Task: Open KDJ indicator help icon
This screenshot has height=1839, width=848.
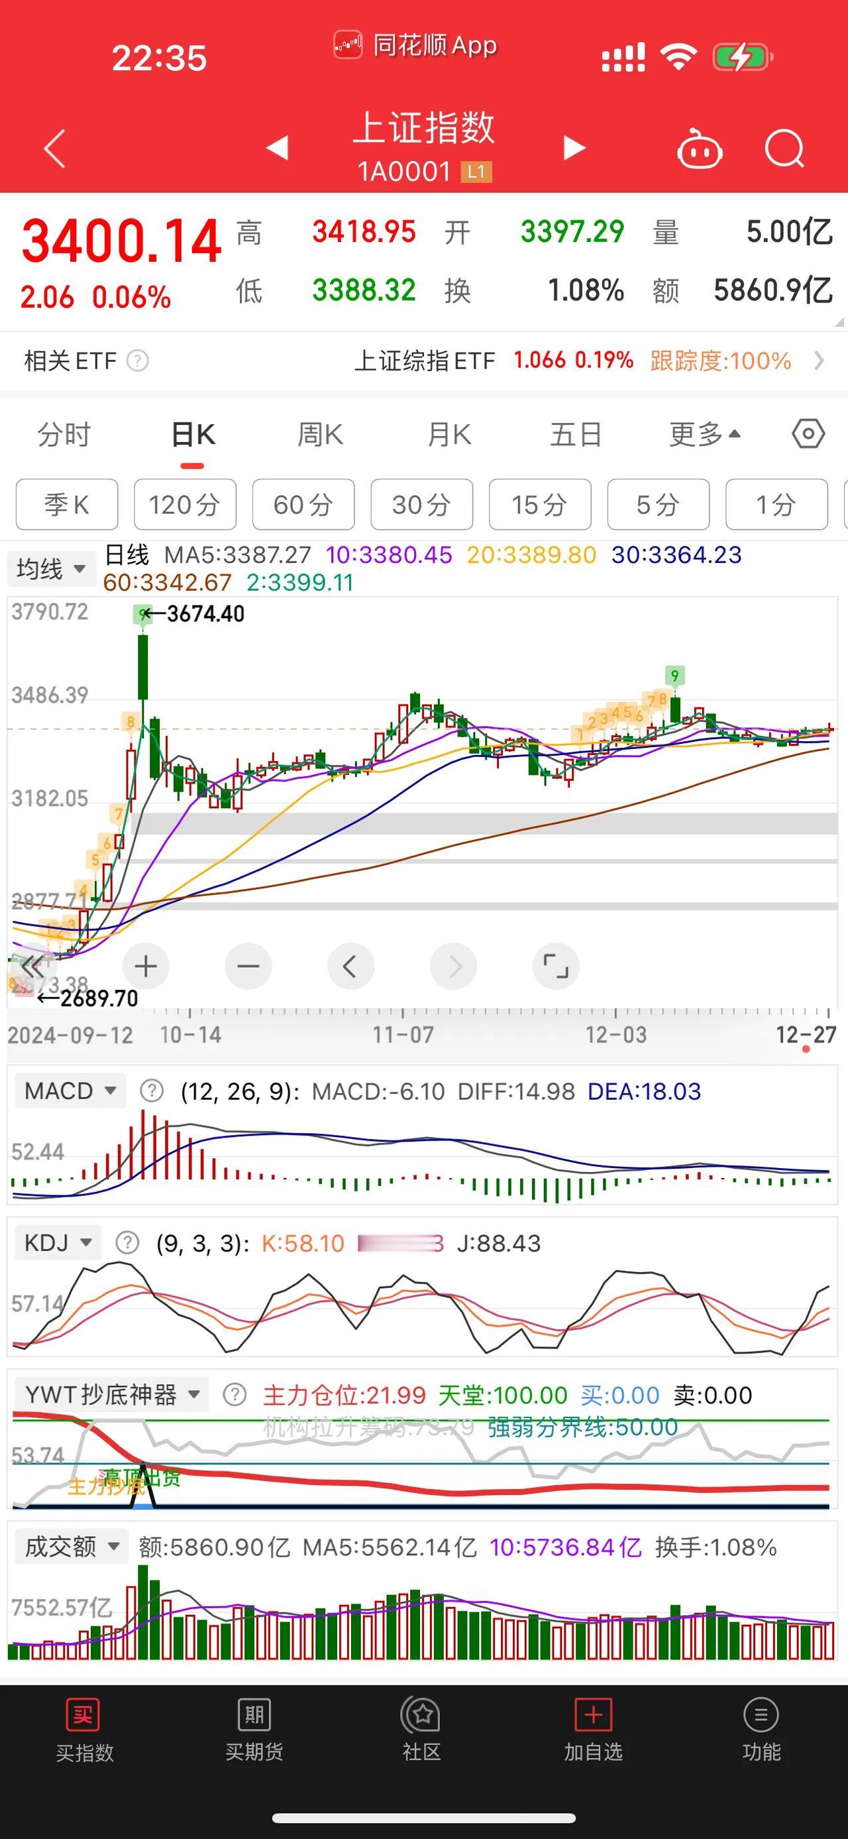Action: coord(128,1243)
